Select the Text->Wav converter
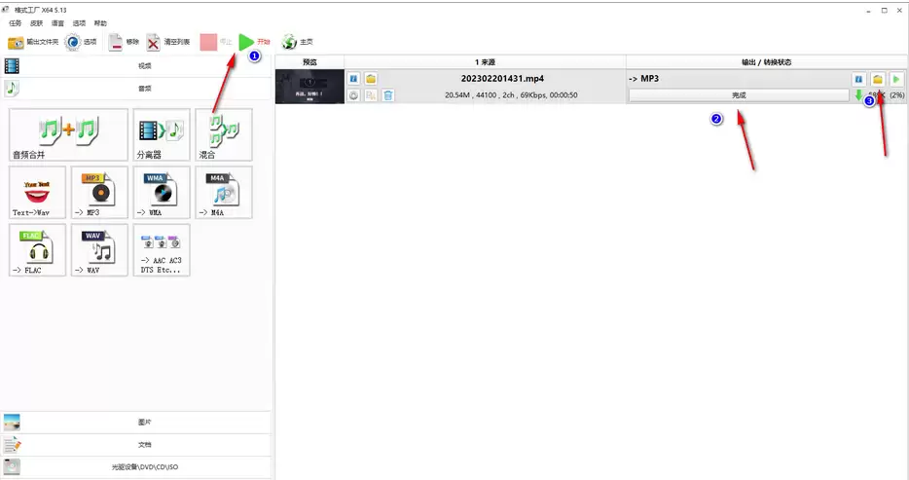The height and width of the screenshot is (480, 909). point(37,193)
